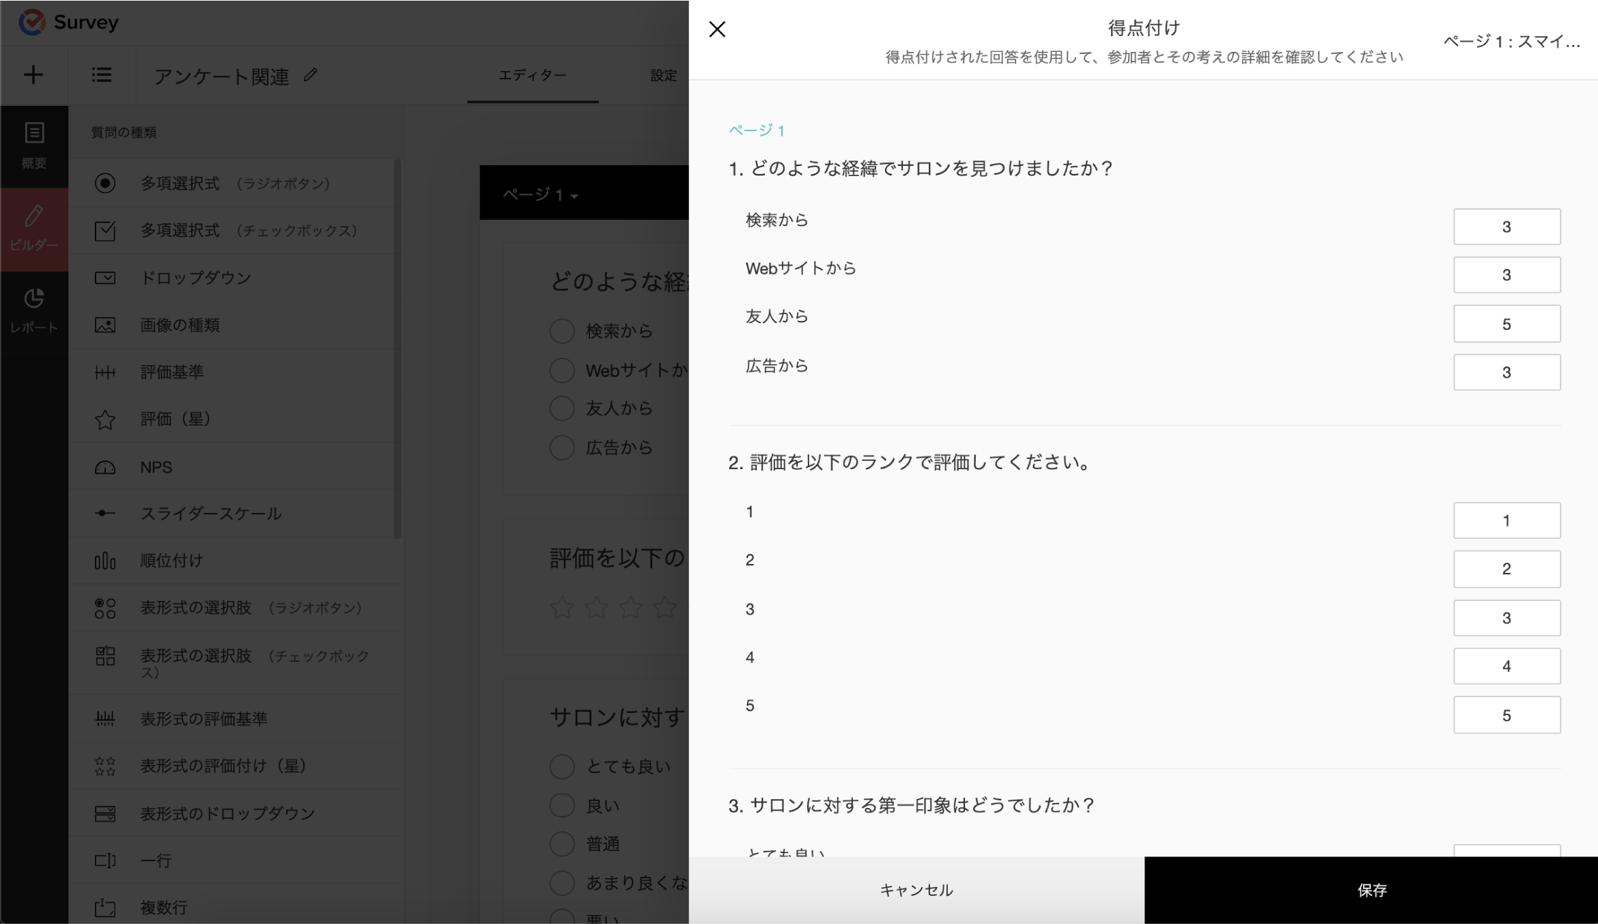1598x924 pixels.
Task: Click the 保存 save button
Action: coord(1371,890)
